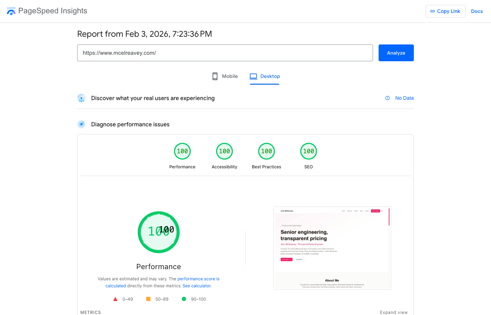Click the phone icon on the Mobile tab
Image resolution: width=491 pixels, height=315 pixels.
click(x=215, y=76)
